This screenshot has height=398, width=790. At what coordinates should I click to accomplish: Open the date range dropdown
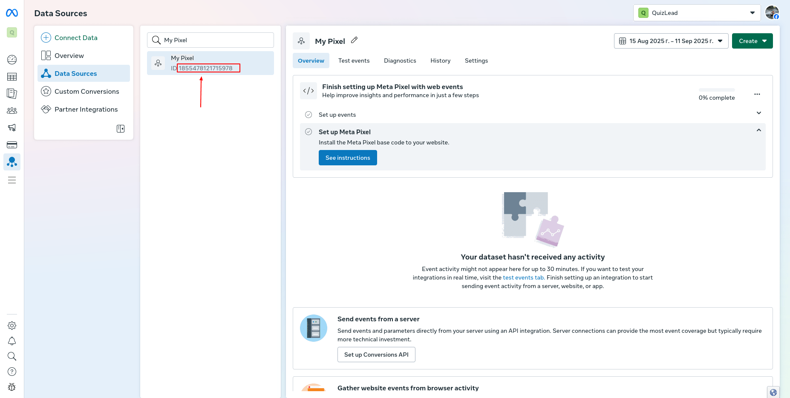tap(671, 41)
